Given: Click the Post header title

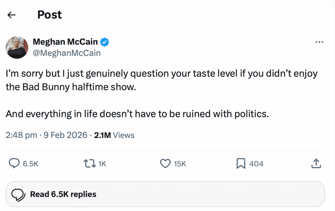Looking at the screenshot, I should pyautogui.click(x=49, y=15).
